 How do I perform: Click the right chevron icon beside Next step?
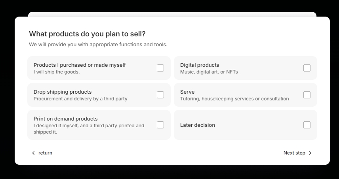point(310,153)
